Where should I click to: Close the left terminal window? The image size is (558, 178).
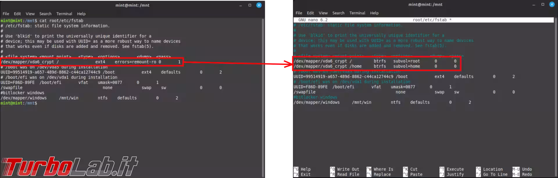coord(259,5)
